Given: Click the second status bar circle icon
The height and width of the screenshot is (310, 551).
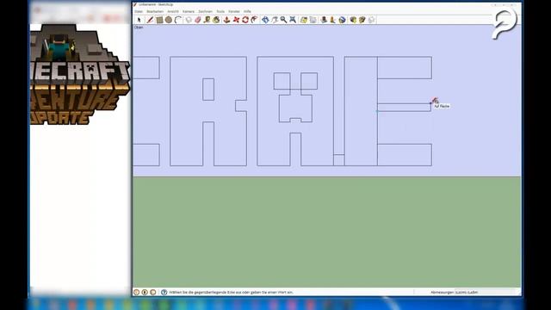Looking at the screenshot, I should click(145, 292).
